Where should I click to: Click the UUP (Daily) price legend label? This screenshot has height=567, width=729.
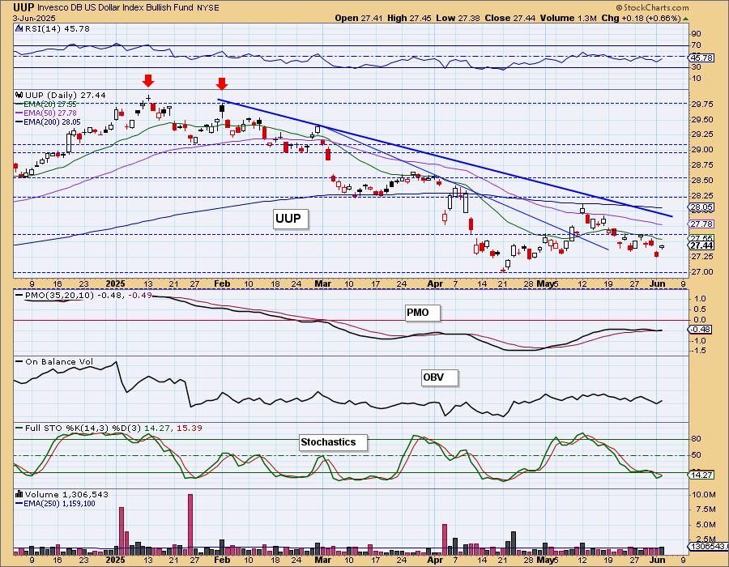point(66,95)
